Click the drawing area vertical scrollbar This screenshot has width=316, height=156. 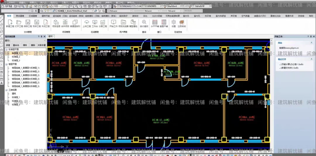(x=272, y=94)
